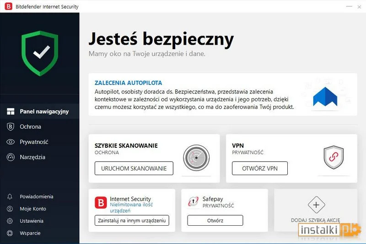Click the VPN shield link icon
Viewport: 366px width, 244px height.
(333, 157)
